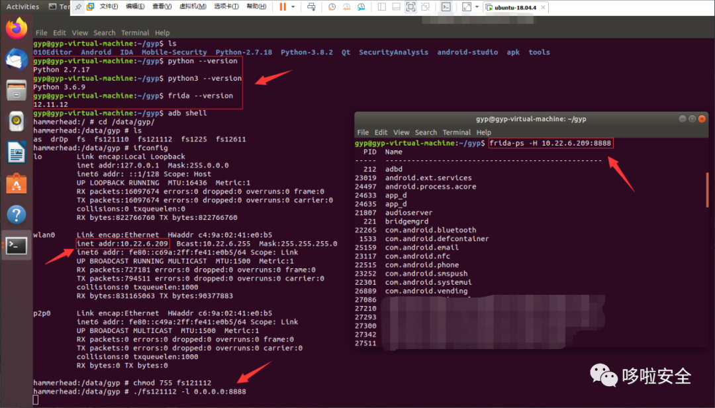
Task: Open the snapshot manager
Action: (x=361, y=7)
